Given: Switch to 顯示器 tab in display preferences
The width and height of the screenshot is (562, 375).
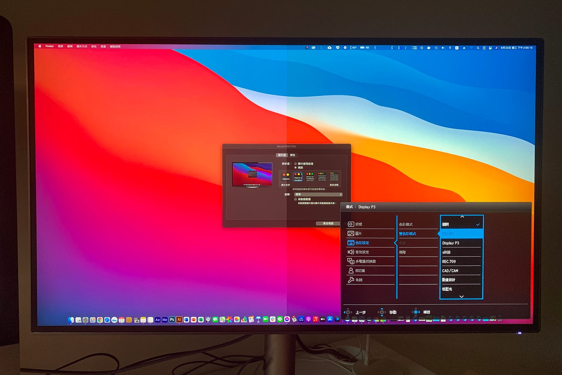Looking at the screenshot, I should (282, 155).
